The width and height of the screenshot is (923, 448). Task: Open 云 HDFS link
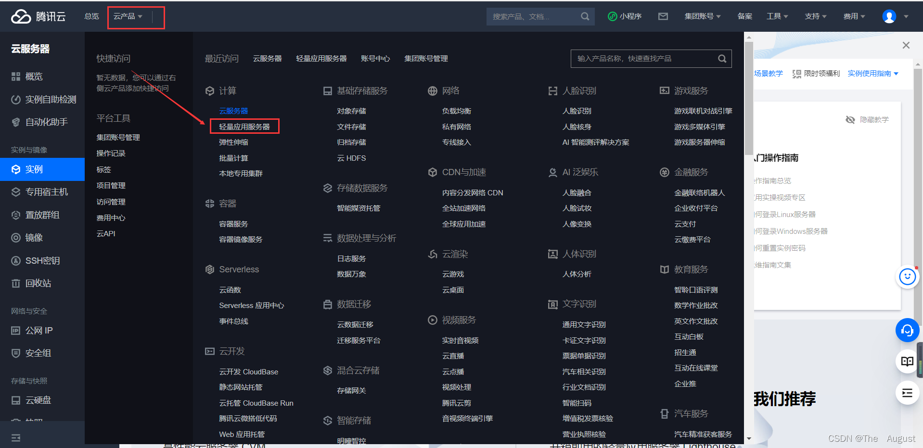click(x=351, y=158)
